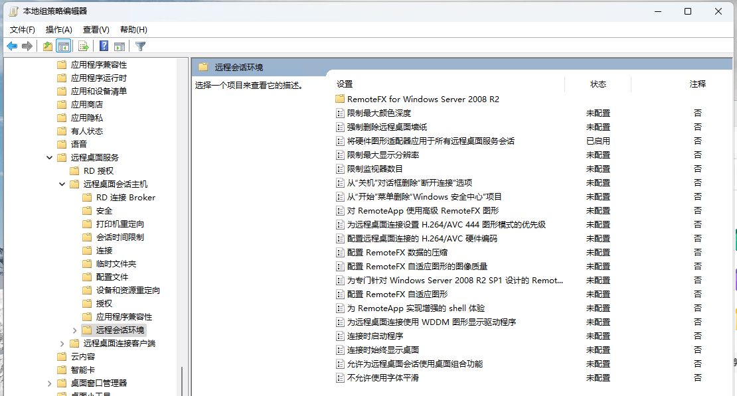
Task: Click the up one level folder icon
Action: tap(47, 46)
